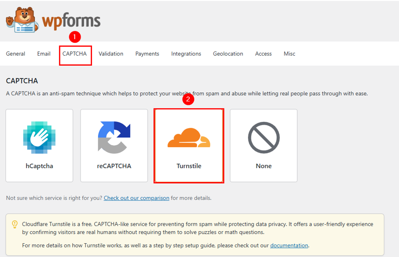Select the hCaptcha hand icon
Viewport: 399px width, 257px height.
point(39,137)
